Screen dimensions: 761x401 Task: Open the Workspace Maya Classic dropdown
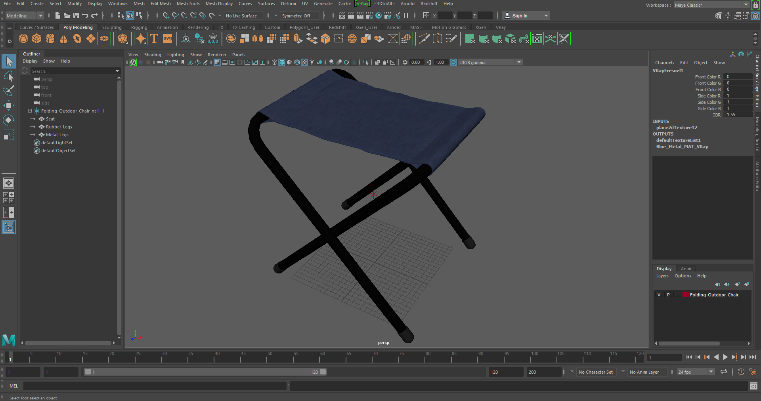[711, 5]
